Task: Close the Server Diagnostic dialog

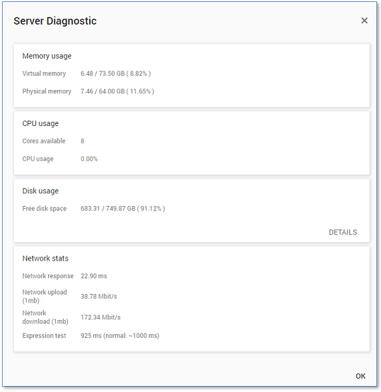Action: coord(364,21)
